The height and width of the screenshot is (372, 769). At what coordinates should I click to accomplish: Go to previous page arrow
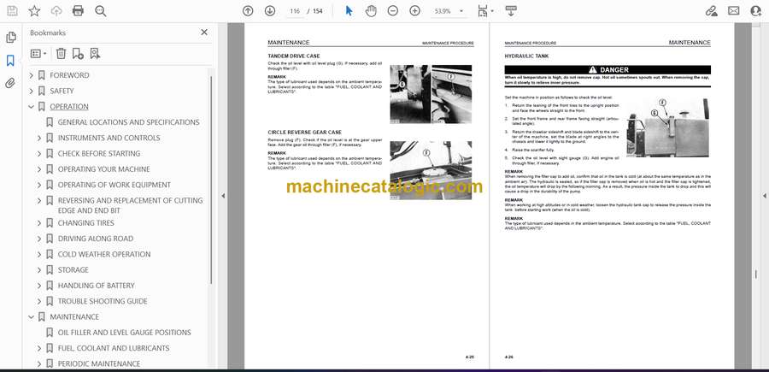tap(248, 11)
